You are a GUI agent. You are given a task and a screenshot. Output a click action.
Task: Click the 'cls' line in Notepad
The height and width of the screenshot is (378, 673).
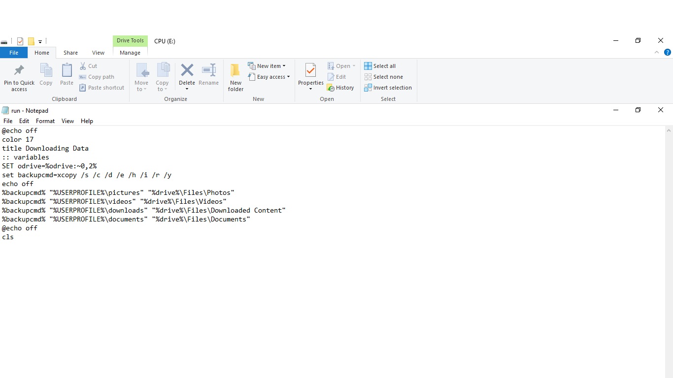[x=8, y=237]
